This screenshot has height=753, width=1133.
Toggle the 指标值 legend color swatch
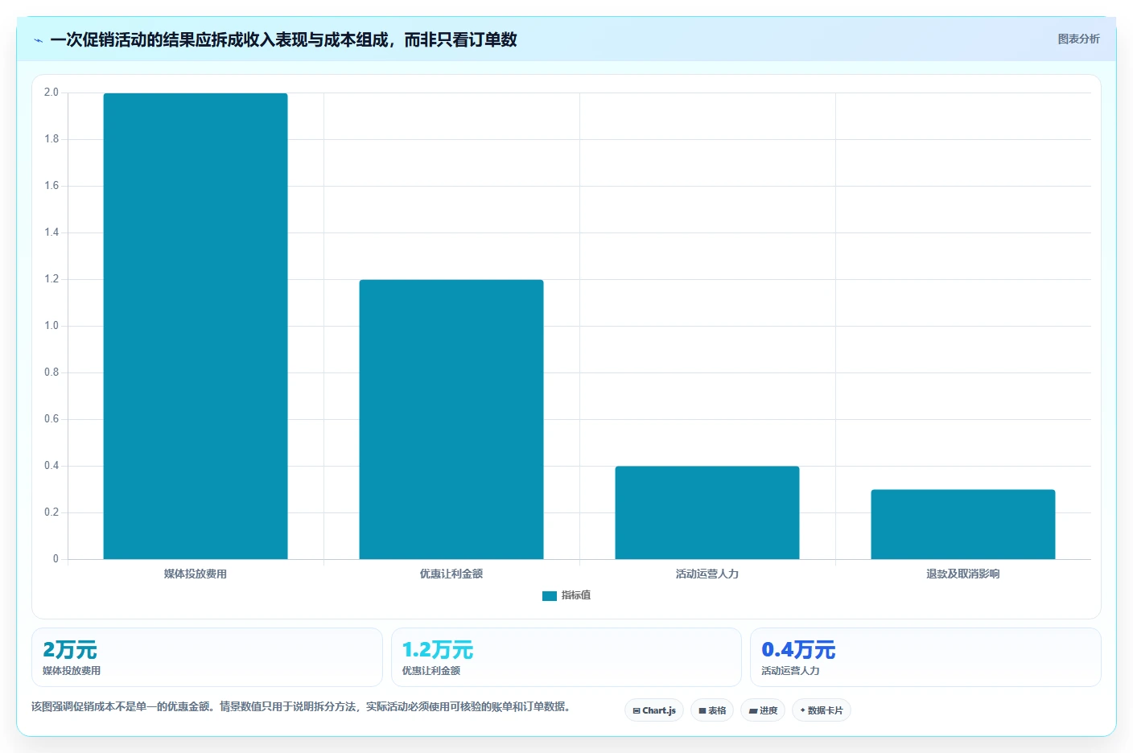point(550,596)
